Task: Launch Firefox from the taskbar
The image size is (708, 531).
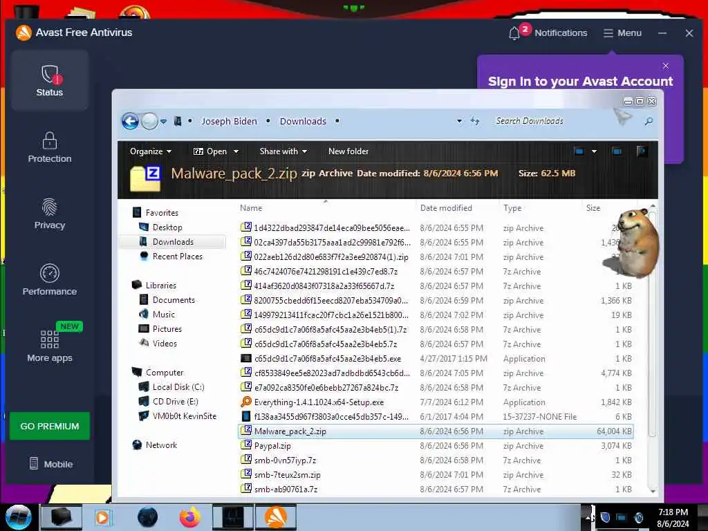Action: pos(189,517)
